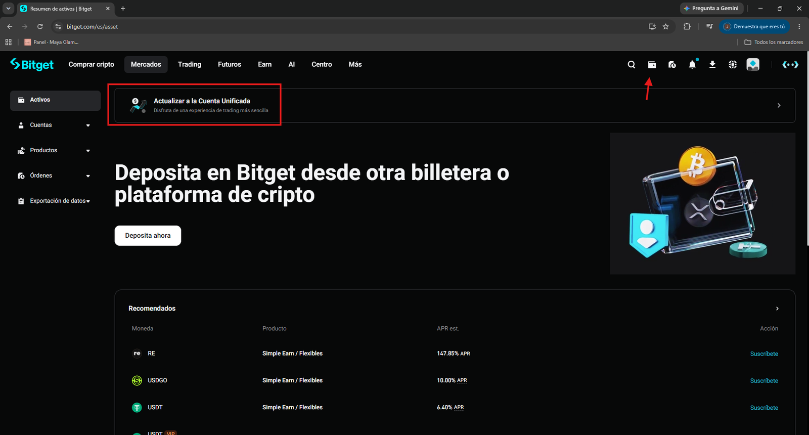Click the download app icon
This screenshot has height=435, width=809.
point(712,64)
